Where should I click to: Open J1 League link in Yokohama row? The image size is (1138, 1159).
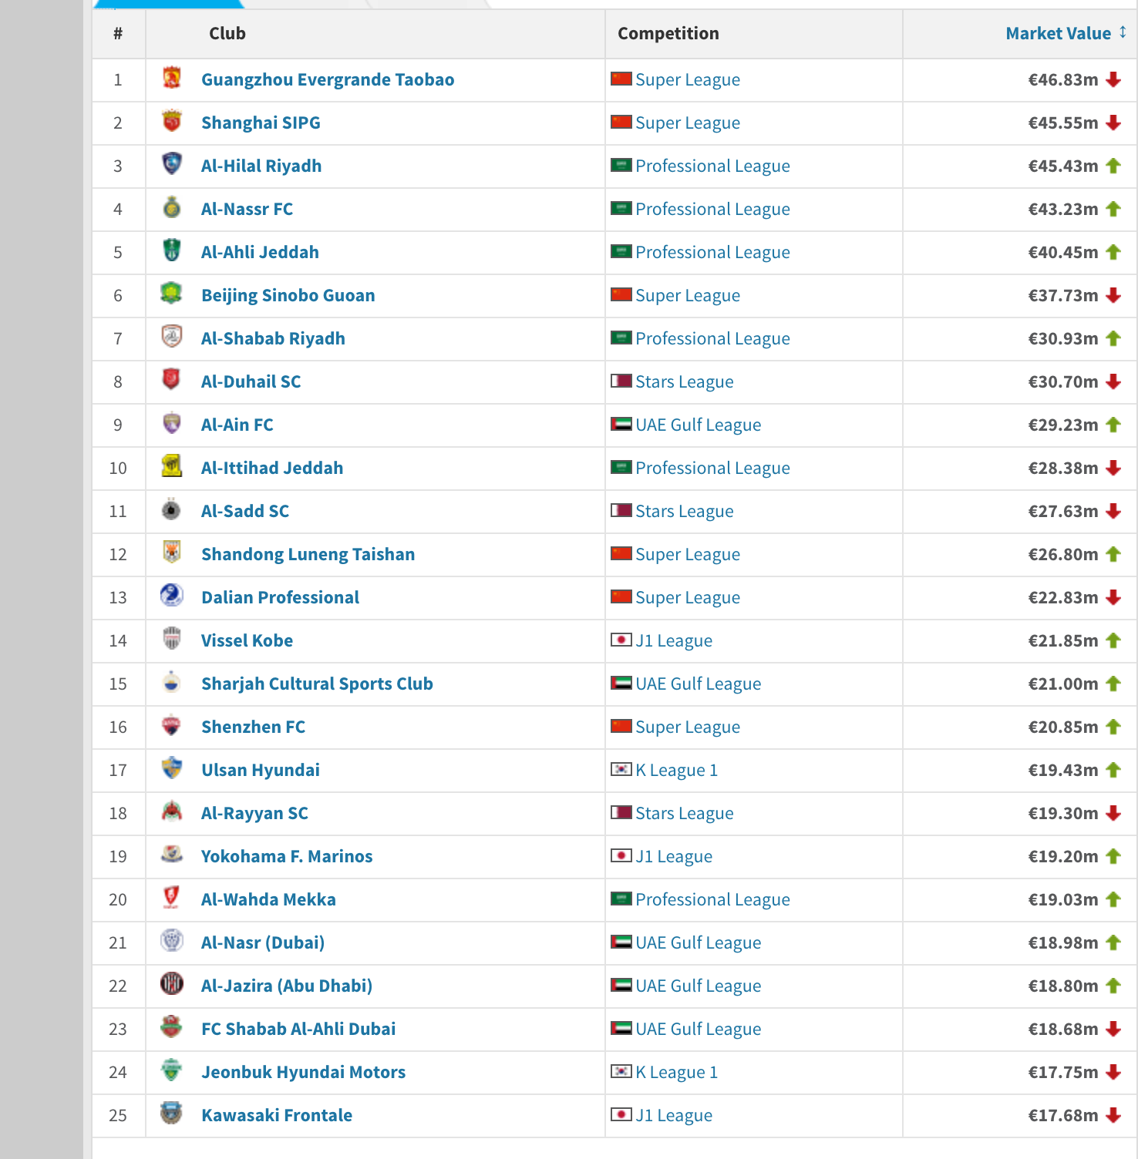[x=674, y=856]
